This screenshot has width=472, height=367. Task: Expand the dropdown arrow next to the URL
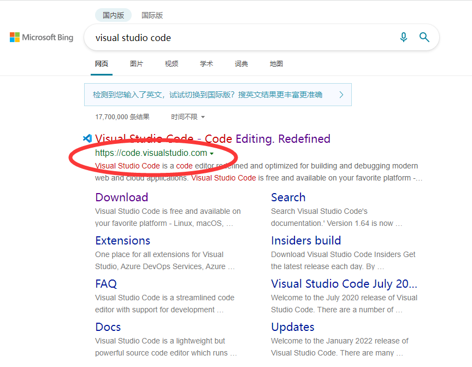point(211,154)
